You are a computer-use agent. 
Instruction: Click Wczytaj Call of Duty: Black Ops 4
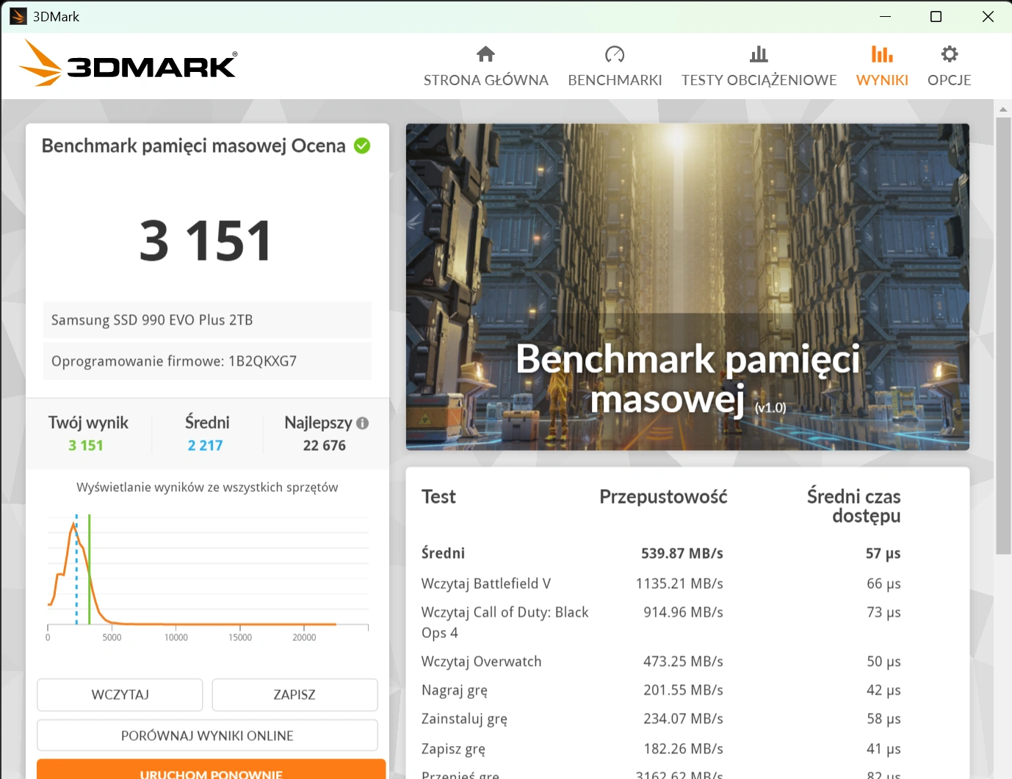tap(505, 623)
